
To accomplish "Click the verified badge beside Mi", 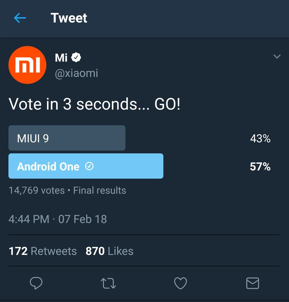I will coord(76,58).
